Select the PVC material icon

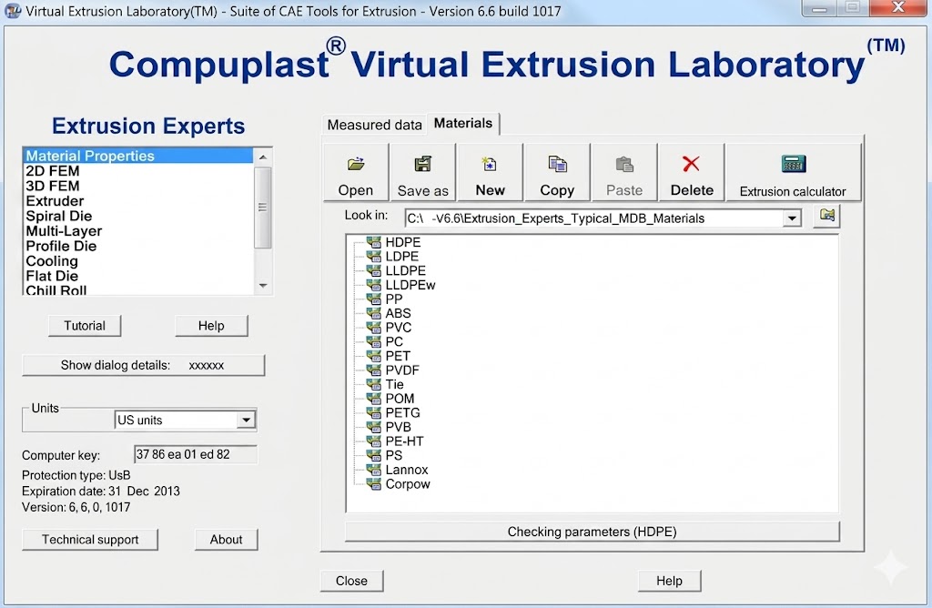click(x=374, y=328)
